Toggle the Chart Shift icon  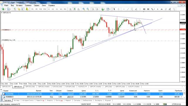(x=97, y=9)
